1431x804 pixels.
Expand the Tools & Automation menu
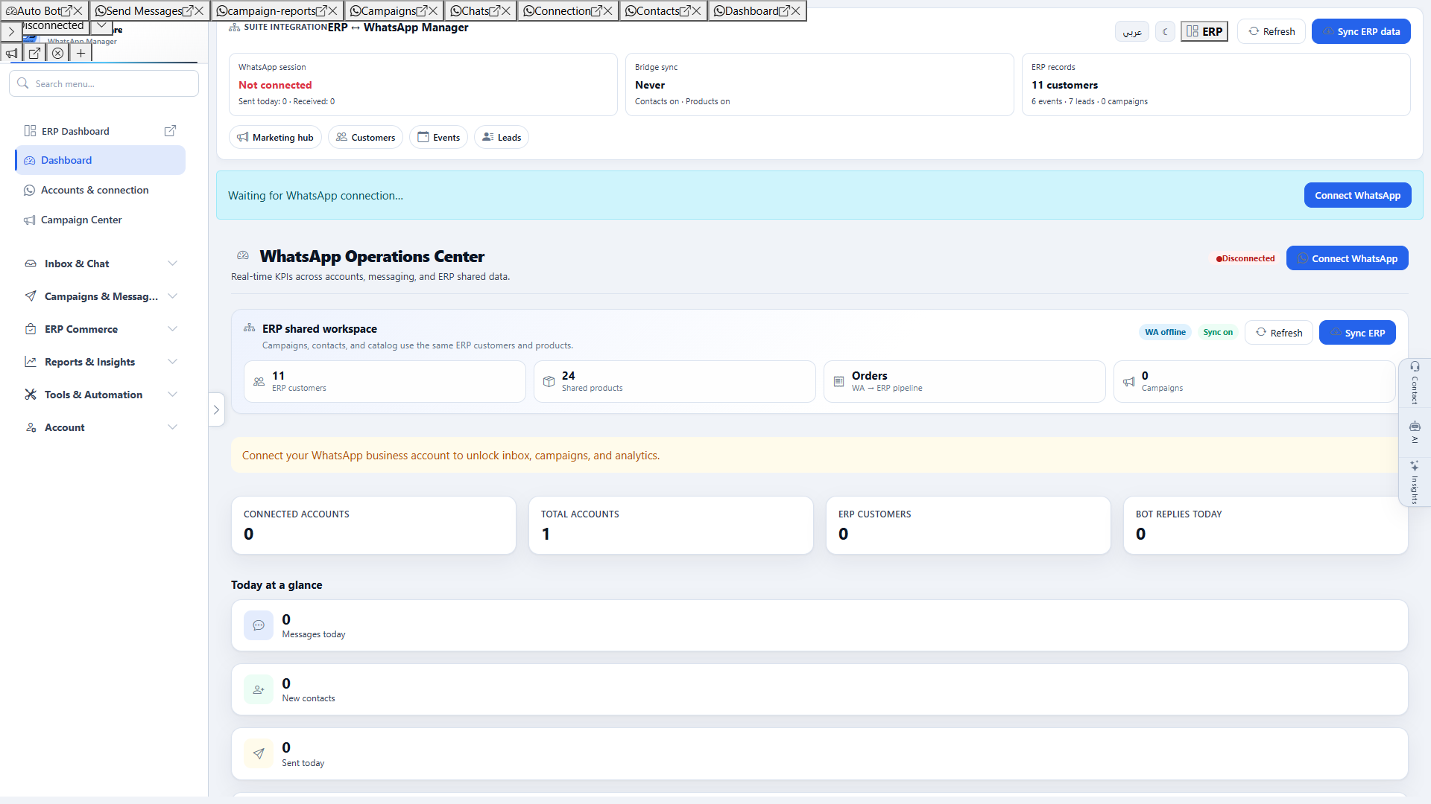(101, 395)
